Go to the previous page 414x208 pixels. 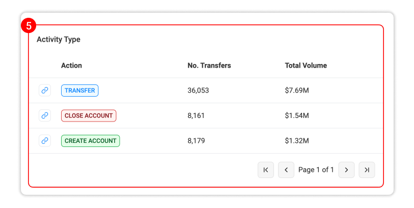(x=286, y=170)
